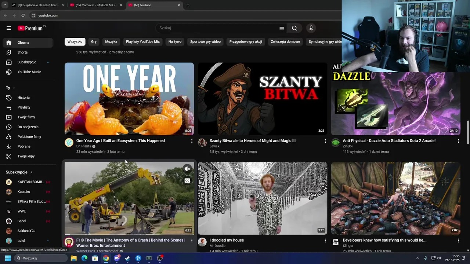Switch to the Mamm0n browser tab
The width and height of the screenshot is (470, 264).
96,5
